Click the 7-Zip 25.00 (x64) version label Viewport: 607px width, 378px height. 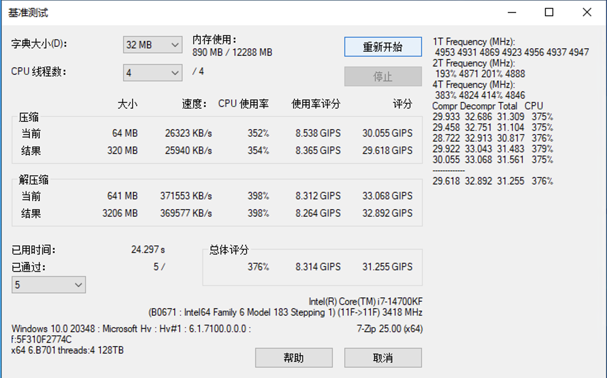(x=389, y=329)
